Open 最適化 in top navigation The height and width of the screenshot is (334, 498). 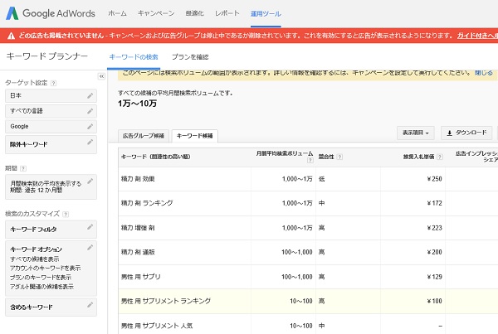click(x=195, y=13)
